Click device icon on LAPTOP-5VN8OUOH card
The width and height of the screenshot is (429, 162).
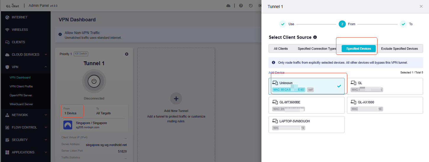click(275, 121)
